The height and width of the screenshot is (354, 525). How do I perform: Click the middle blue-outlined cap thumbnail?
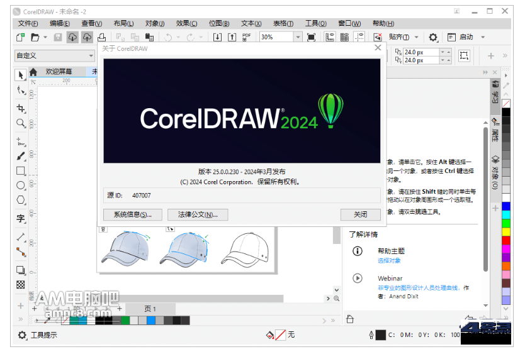pyautogui.click(x=185, y=249)
